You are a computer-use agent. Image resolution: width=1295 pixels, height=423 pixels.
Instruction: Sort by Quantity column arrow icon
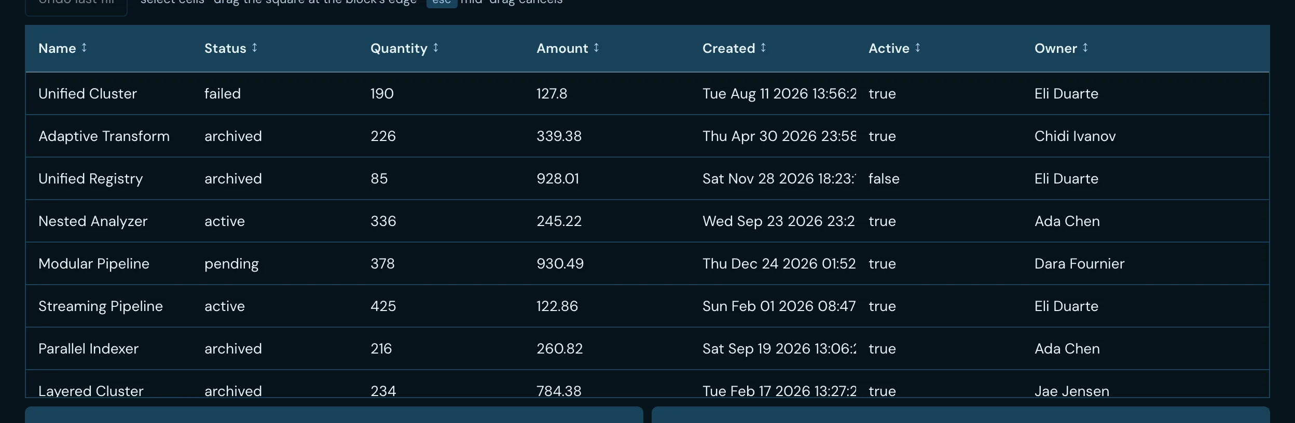pos(436,48)
